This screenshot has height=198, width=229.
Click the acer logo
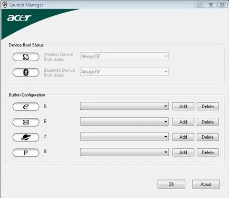tap(19, 18)
